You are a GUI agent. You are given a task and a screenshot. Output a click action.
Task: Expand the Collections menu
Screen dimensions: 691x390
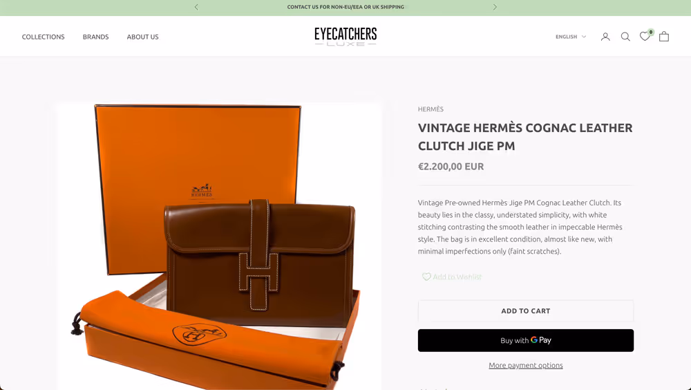[x=43, y=37]
